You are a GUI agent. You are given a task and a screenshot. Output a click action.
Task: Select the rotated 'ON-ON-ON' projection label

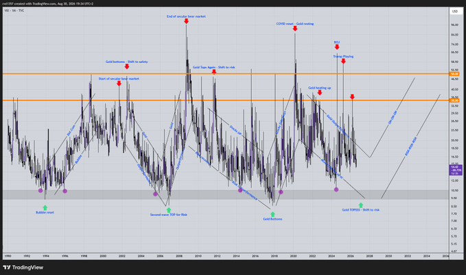393,118
